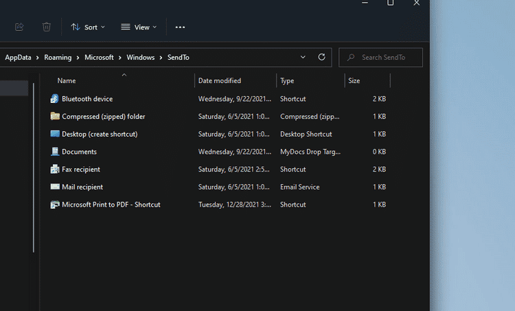The image size is (515, 311).
Task: Click the Share icon in toolbar
Action: coord(19,27)
